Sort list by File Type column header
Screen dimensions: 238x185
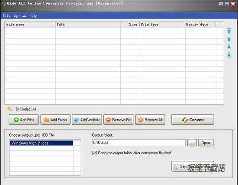coord(162,24)
